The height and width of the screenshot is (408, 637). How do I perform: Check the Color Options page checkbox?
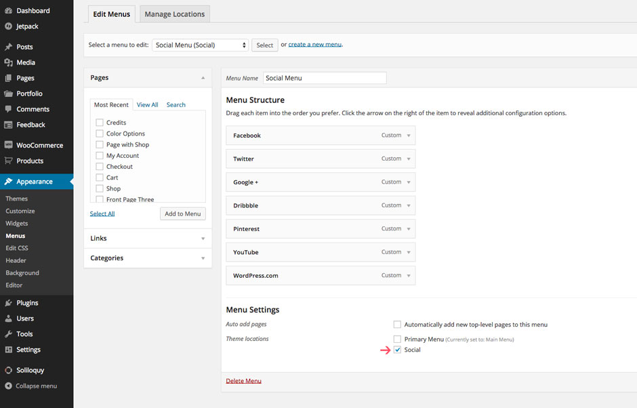tap(100, 134)
